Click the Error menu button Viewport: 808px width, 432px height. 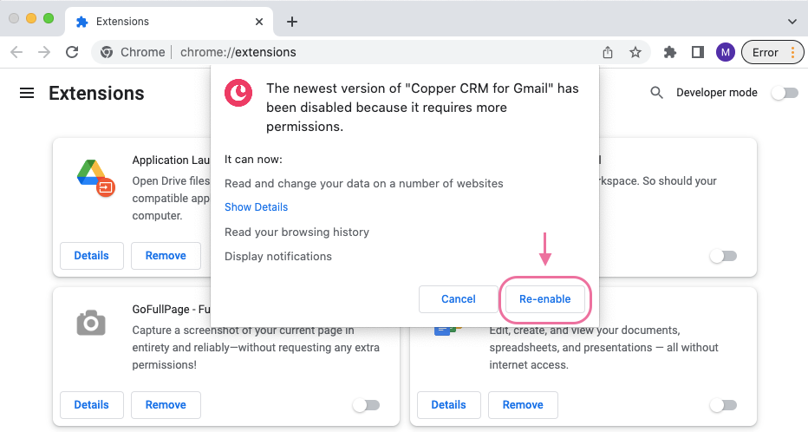(x=772, y=52)
